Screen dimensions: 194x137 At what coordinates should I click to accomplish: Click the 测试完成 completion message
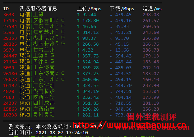(x=56, y=127)
